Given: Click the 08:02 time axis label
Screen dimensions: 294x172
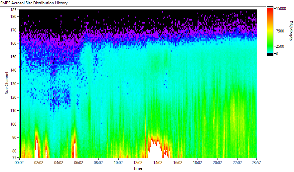Looking at the screenshot, I should pos(98,163).
